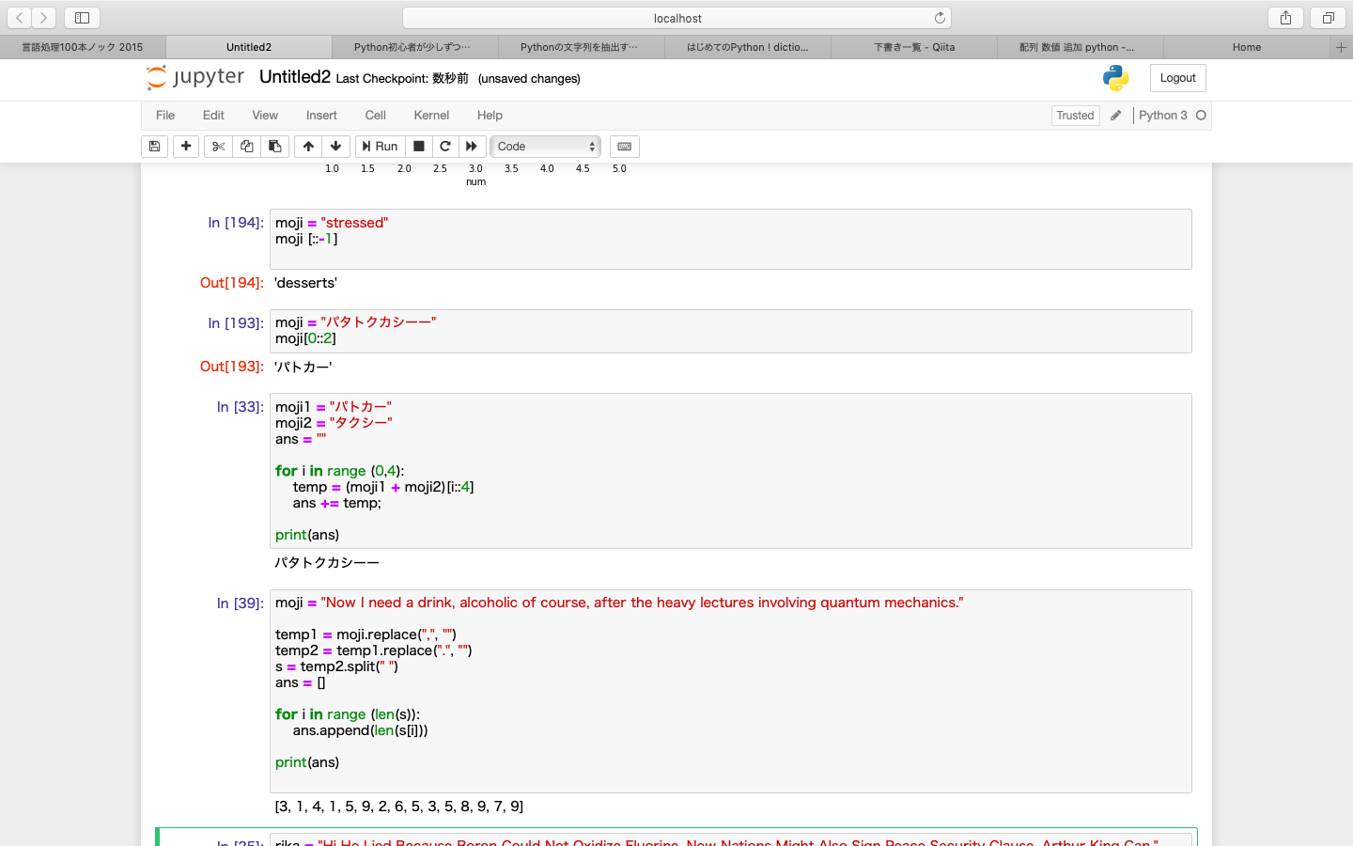Image resolution: width=1353 pixels, height=846 pixels.
Task: Click the Last Checkpoint status text
Action: [402, 79]
